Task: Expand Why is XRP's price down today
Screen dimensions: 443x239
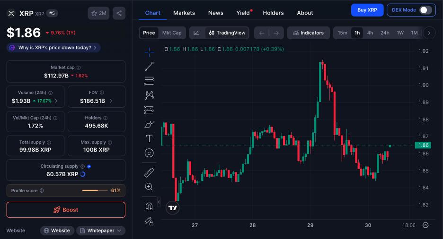Action: click(53, 48)
